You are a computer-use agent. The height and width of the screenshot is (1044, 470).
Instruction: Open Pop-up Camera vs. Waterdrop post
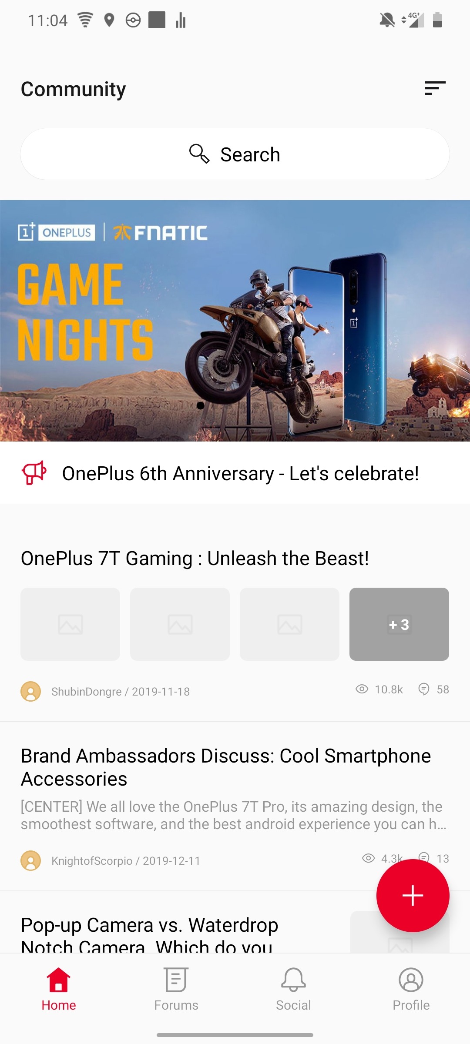coord(149,934)
